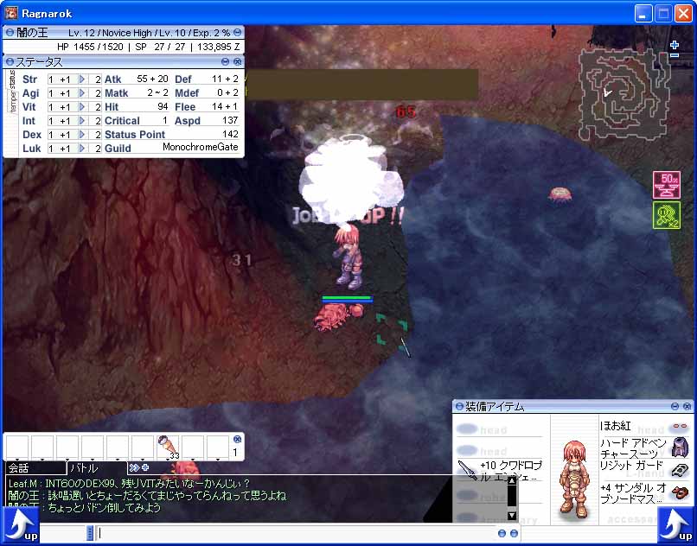Click the +10 weapon icon in equipment
697x546 pixels.
(x=468, y=468)
